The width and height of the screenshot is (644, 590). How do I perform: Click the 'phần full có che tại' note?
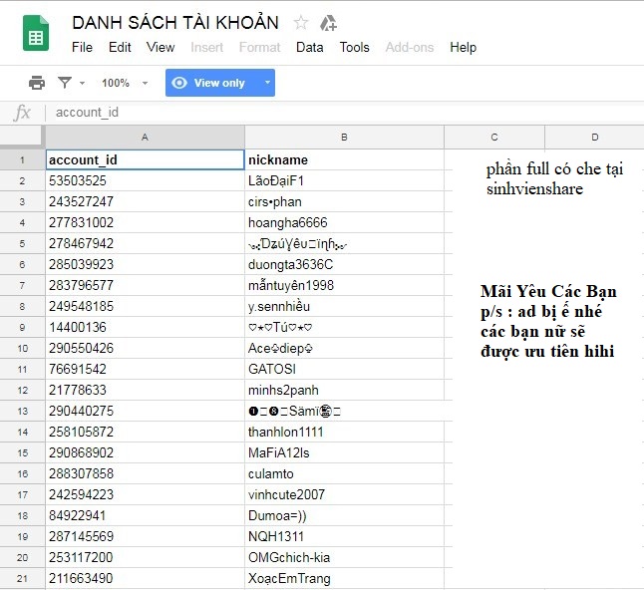pos(554,169)
